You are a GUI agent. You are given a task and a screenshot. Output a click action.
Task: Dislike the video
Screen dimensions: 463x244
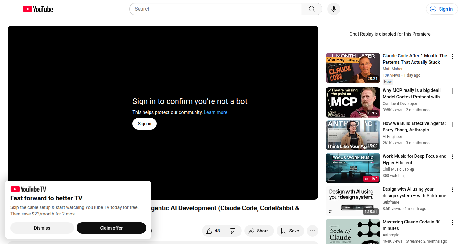[233, 231]
